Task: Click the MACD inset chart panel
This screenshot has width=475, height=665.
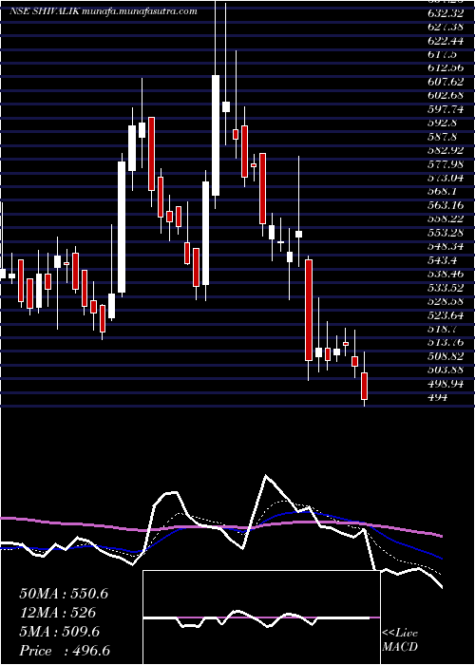Action: [x=261, y=617]
